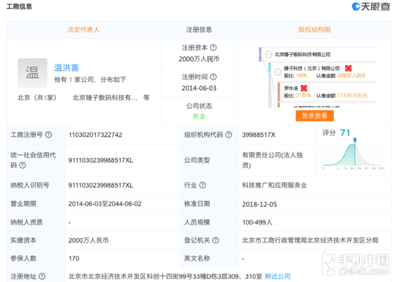Click 认缴金额 713.9535万元 value
The height and width of the screenshot is (282, 396).
coord(352,96)
